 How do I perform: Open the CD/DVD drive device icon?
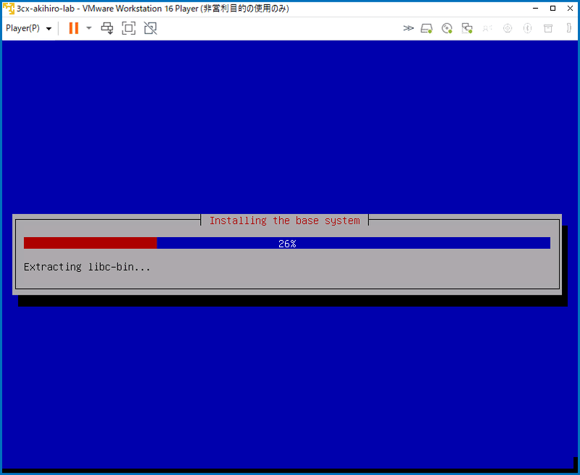[x=447, y=28]
